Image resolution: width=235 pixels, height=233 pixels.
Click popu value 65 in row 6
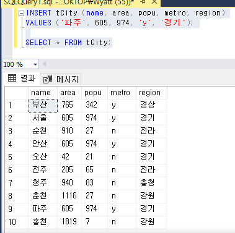pos(94,170)
